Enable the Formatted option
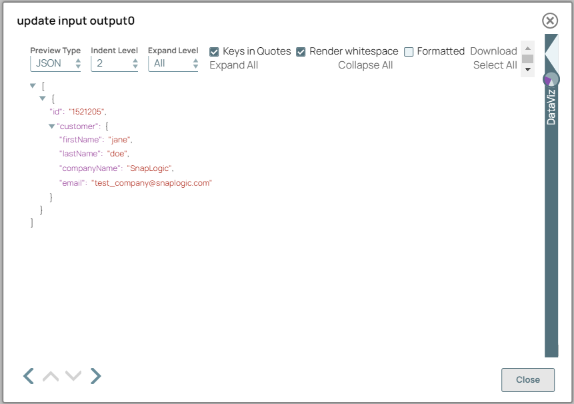The width and height of the screenshot is (574, 404). [x=408, y=51]
